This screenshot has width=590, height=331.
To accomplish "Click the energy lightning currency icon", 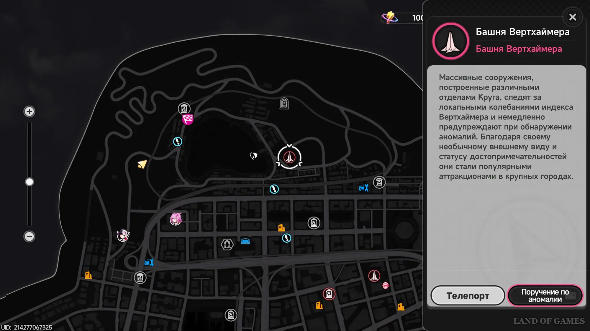I will tap(390, 17).
